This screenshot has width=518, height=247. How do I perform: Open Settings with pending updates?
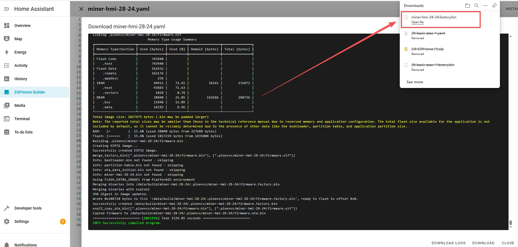click(x=22, y=221)
